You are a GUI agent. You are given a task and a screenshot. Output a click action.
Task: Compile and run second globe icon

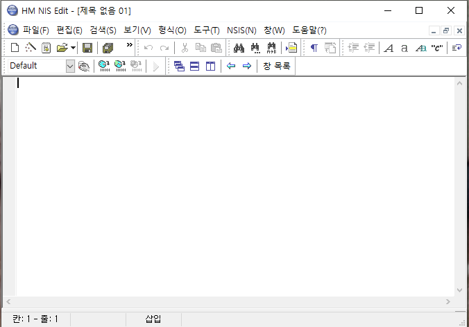coord(120,66)
